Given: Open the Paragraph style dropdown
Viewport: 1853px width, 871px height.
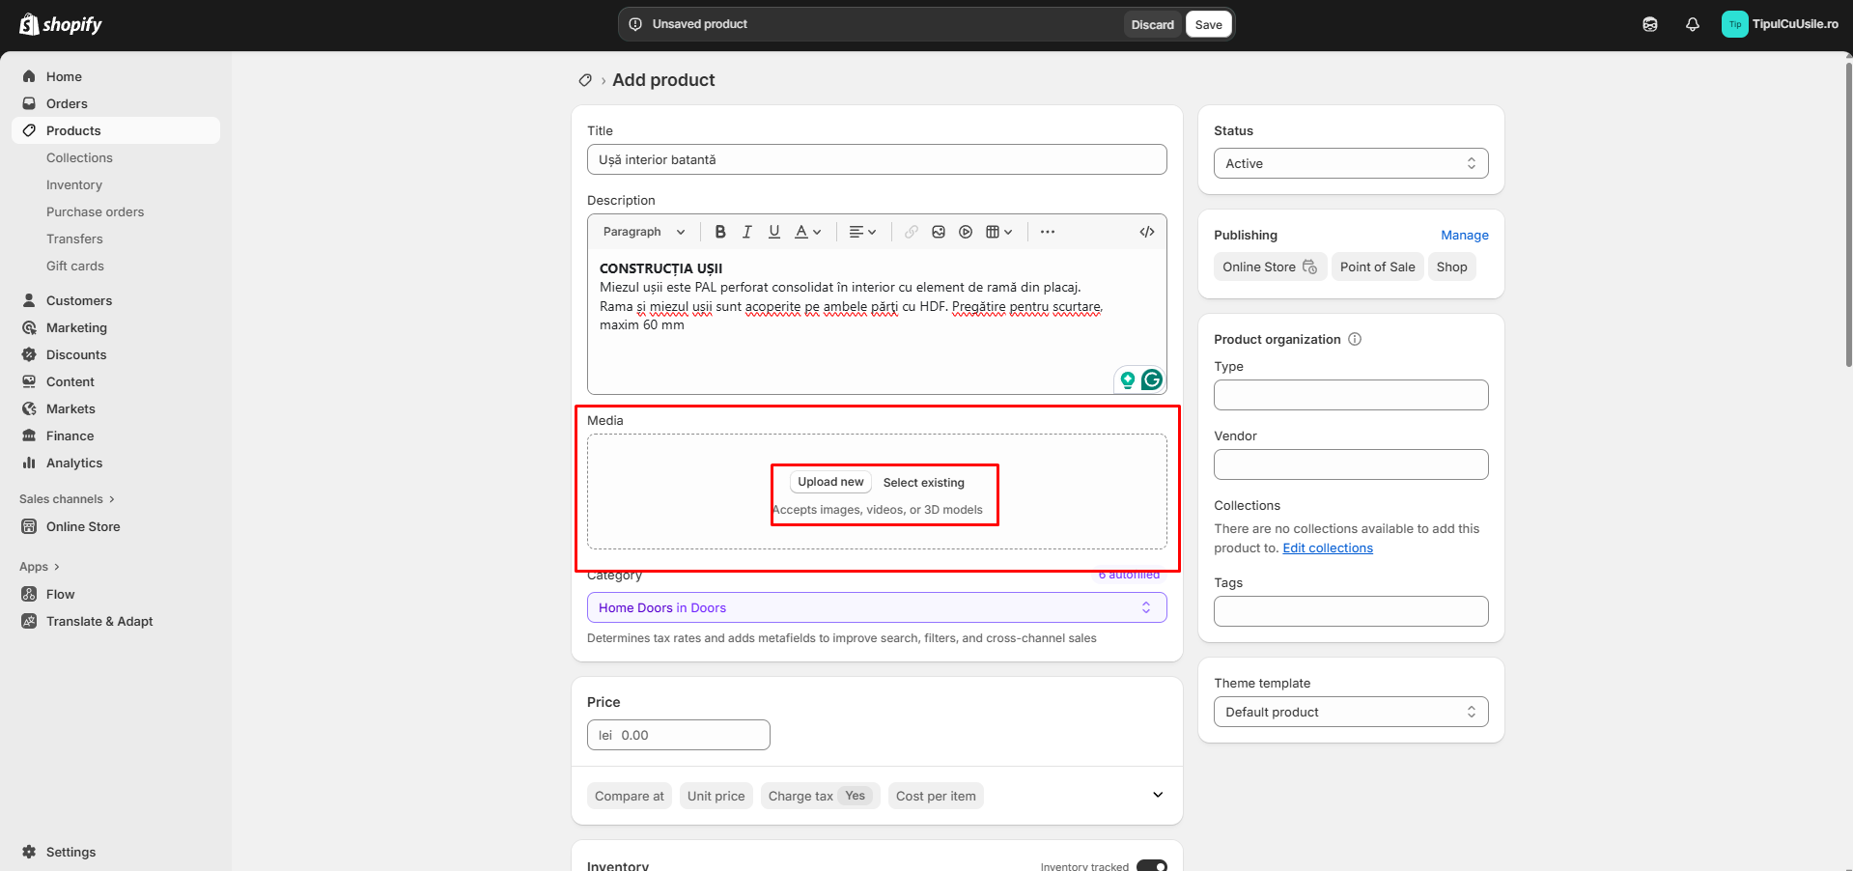Looking at the screenshot, I should coord(643,232).
